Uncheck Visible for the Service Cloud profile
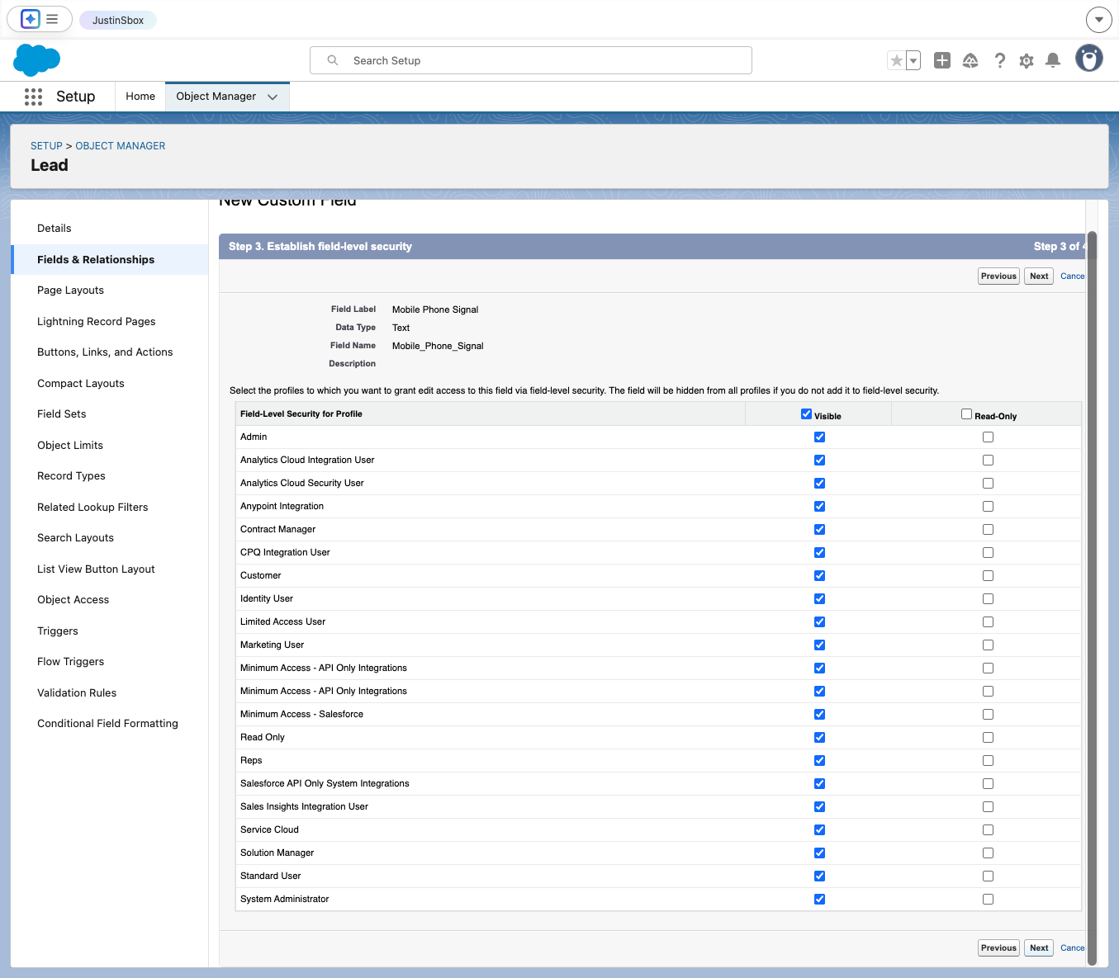The image size is (1119, 978). (819, 830)
